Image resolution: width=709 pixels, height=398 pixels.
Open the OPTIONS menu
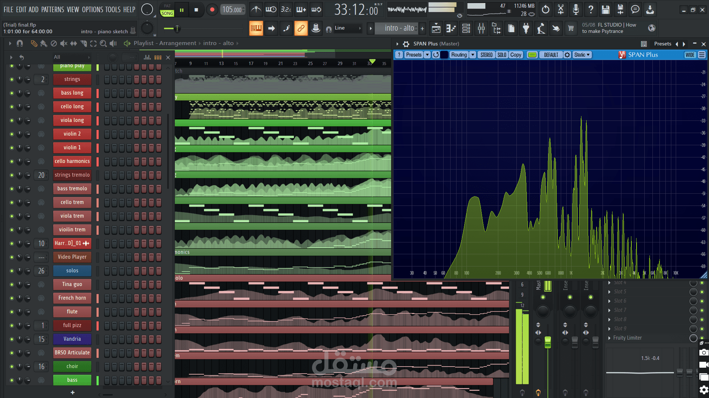coord(92,10)
